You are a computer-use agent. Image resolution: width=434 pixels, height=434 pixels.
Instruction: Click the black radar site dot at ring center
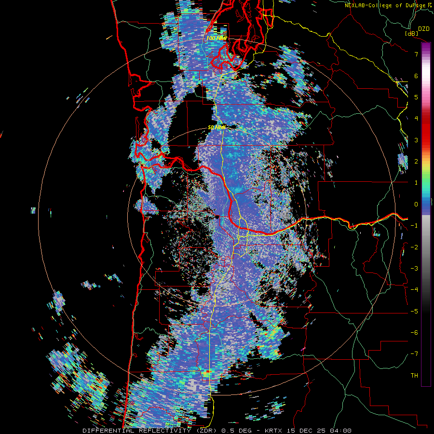coord(217,217)
